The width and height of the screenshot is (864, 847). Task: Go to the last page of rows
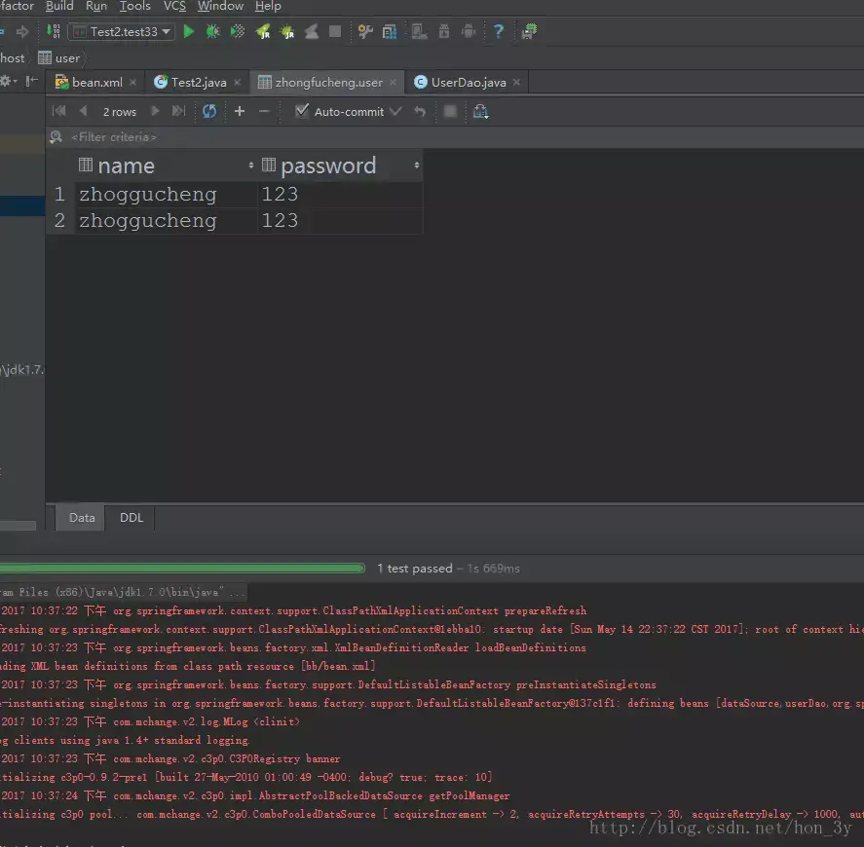pos(178,112)
